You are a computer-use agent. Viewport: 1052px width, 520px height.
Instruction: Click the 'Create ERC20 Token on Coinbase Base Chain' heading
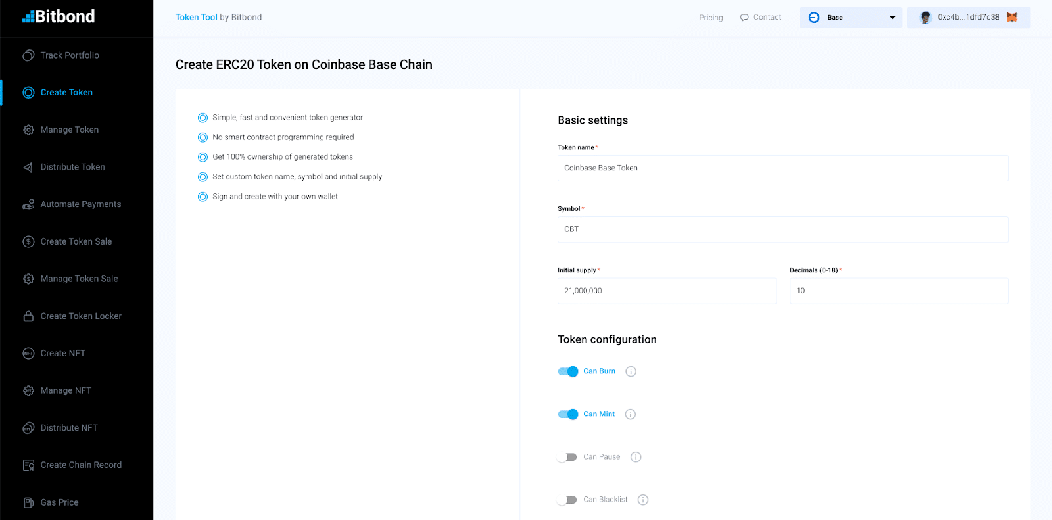(x=304, y=65)
